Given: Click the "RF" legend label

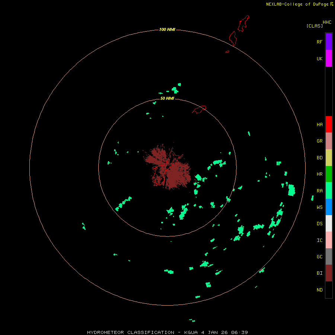Looking at the screenshot, I should (320, 42).
